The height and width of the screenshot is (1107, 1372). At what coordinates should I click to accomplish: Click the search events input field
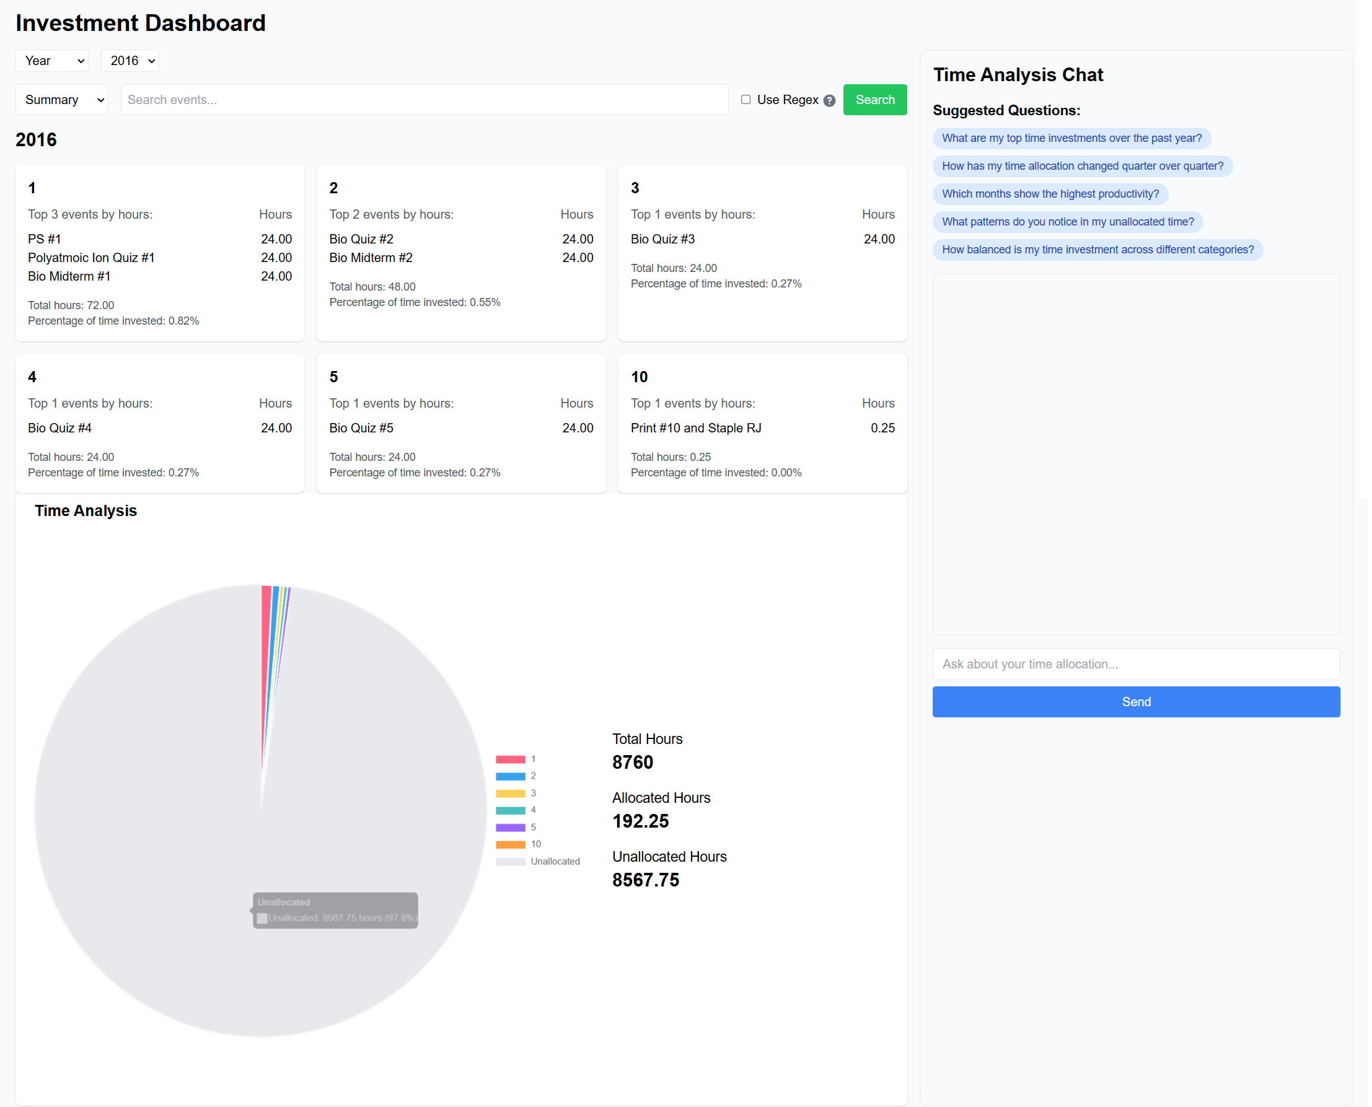(424, 100)
